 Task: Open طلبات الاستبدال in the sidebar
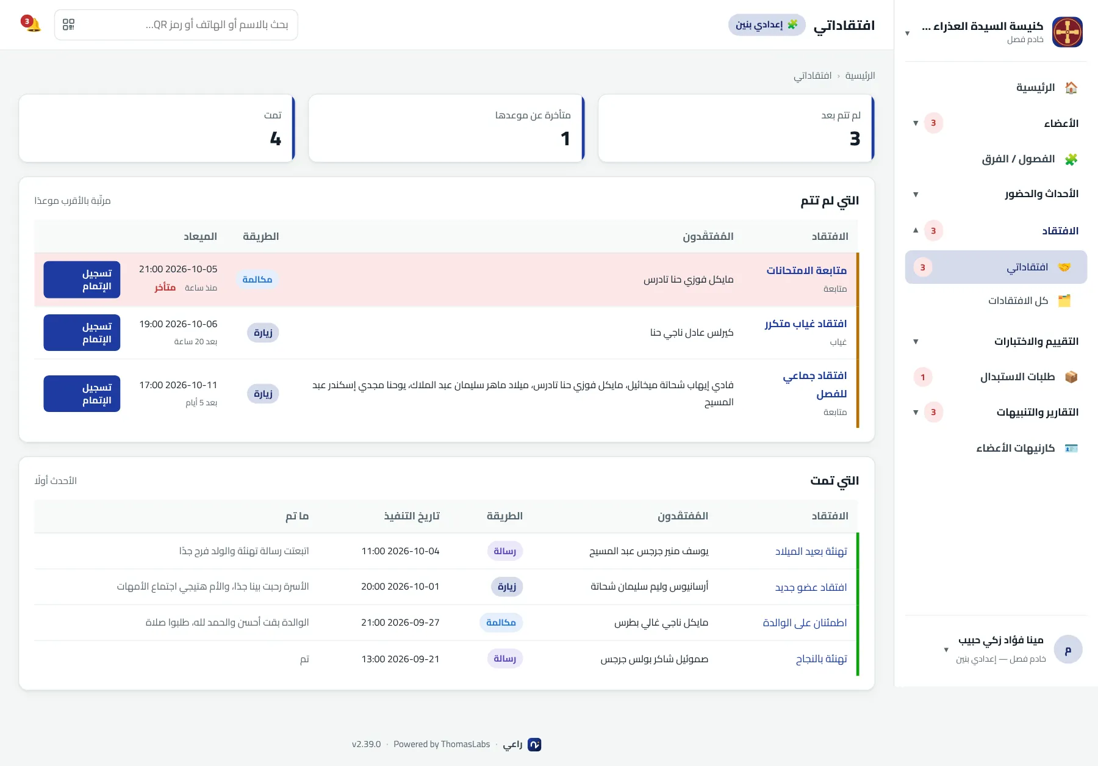[996, 377]
